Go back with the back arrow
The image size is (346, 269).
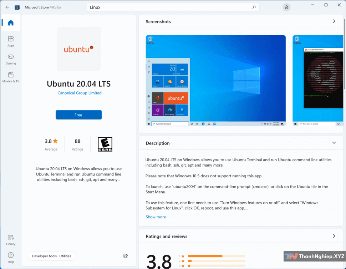point(7,7)
